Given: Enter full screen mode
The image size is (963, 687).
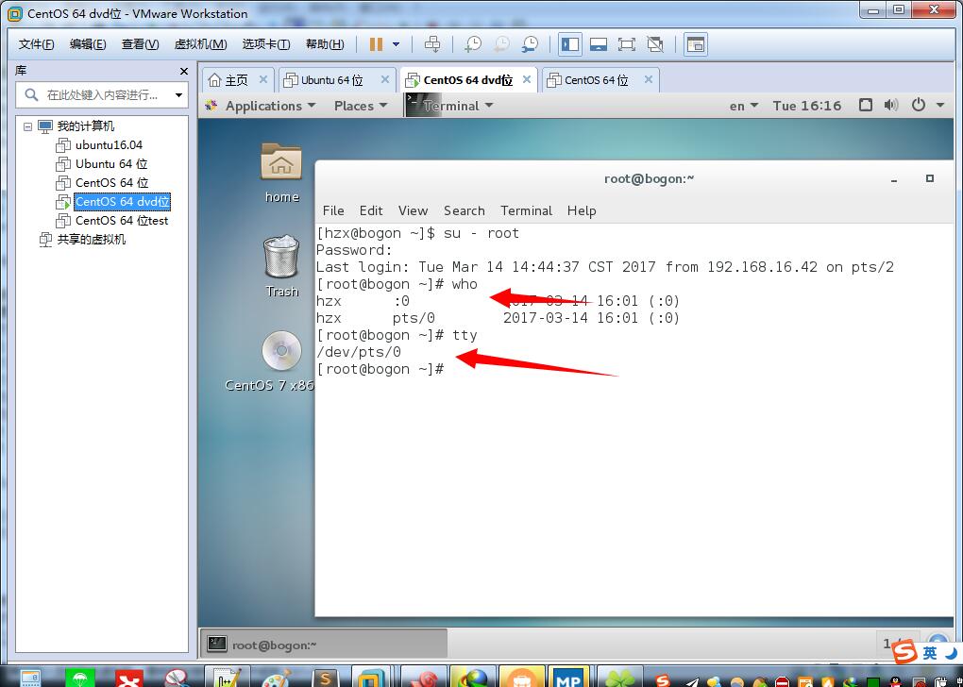Looking at the screenshot, I should 627,44.
